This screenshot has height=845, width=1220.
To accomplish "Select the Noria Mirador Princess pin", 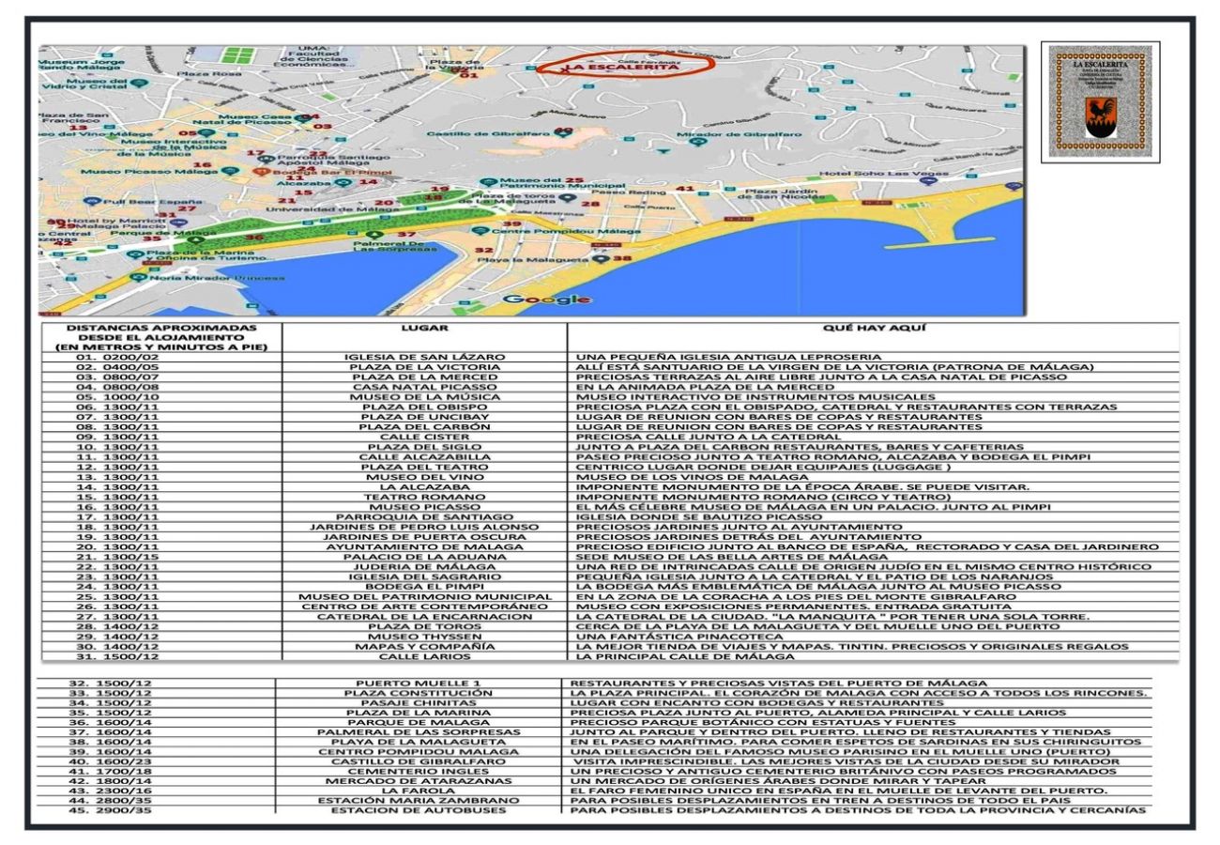I will [x=137, y=278].
